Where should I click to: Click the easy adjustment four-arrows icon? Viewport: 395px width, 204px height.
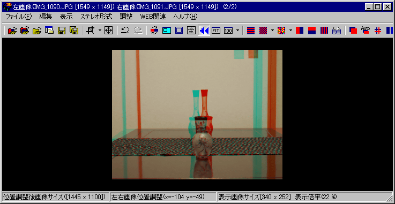pyautogui.click(x=108, y=31)
